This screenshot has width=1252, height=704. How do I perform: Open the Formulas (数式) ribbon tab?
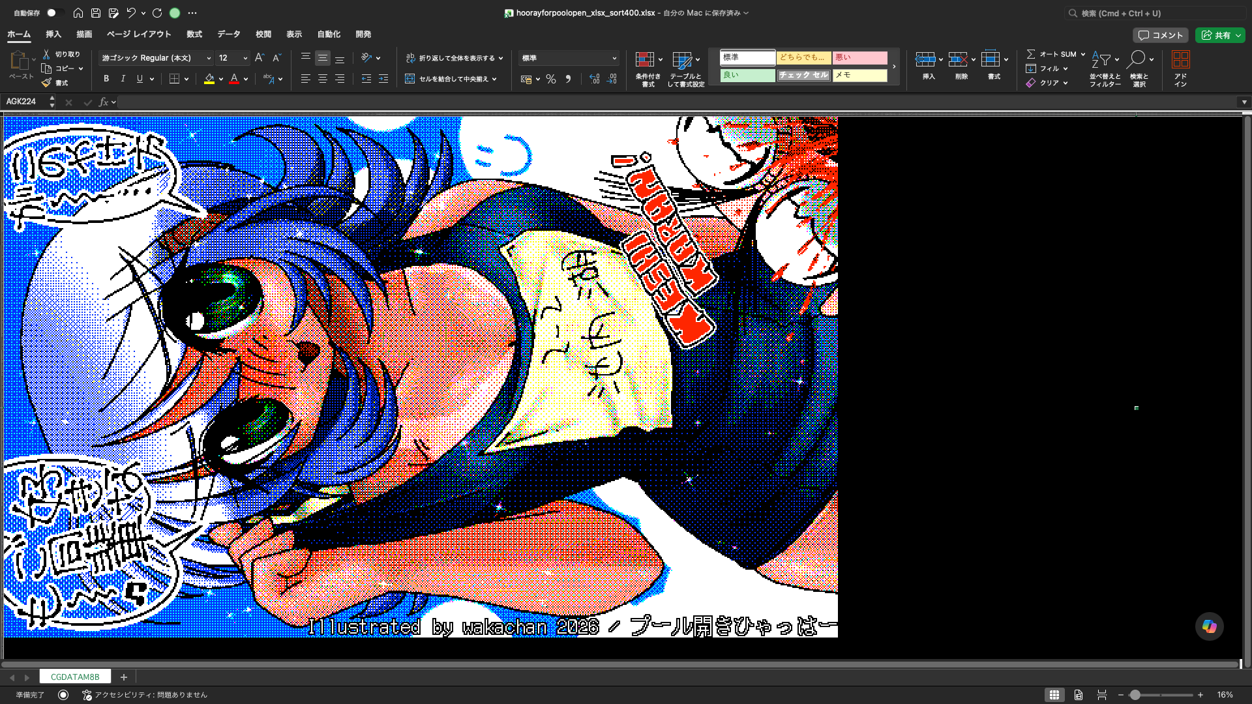pyautogui.click(x=194, y=34)
